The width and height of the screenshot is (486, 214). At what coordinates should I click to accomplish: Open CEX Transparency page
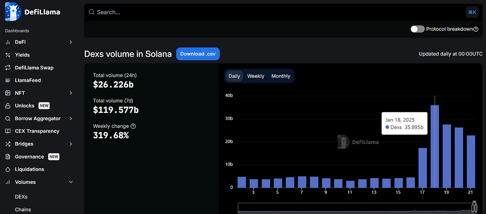37,131
